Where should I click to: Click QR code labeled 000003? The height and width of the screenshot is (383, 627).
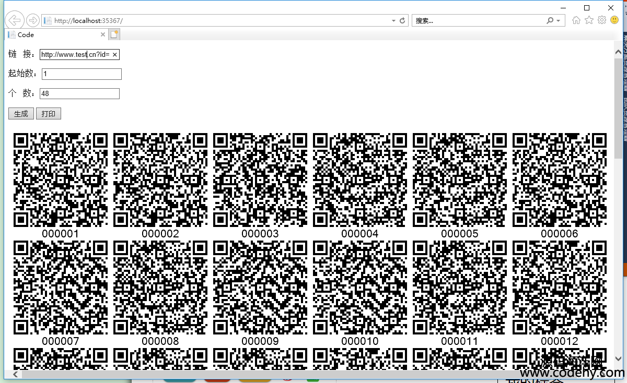[260, 180]
